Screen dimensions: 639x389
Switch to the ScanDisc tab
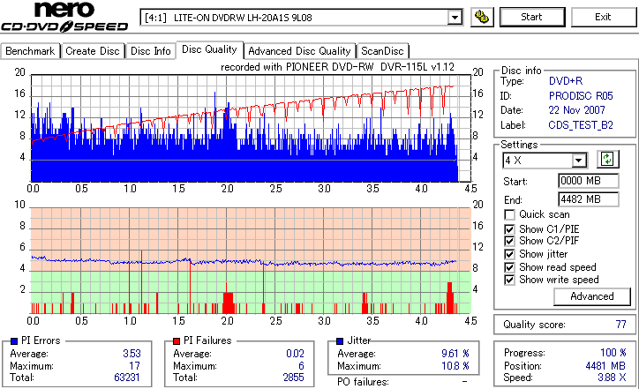coord(382,51)
